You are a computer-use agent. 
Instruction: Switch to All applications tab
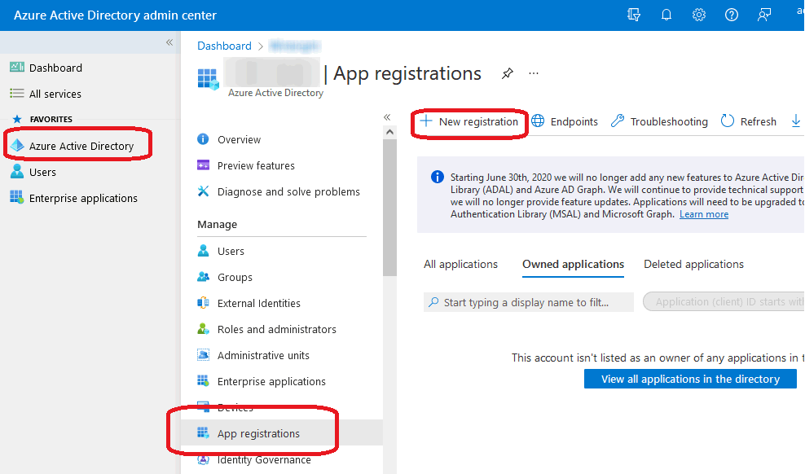tap(460, 264)
